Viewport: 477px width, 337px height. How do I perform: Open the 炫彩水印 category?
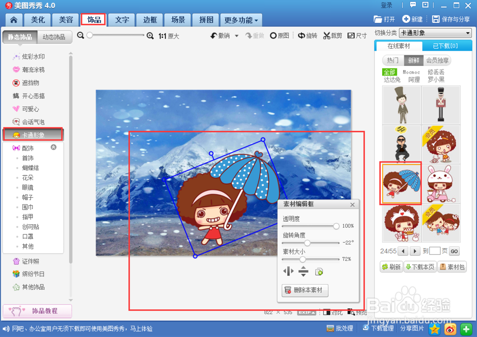(33, 57)
